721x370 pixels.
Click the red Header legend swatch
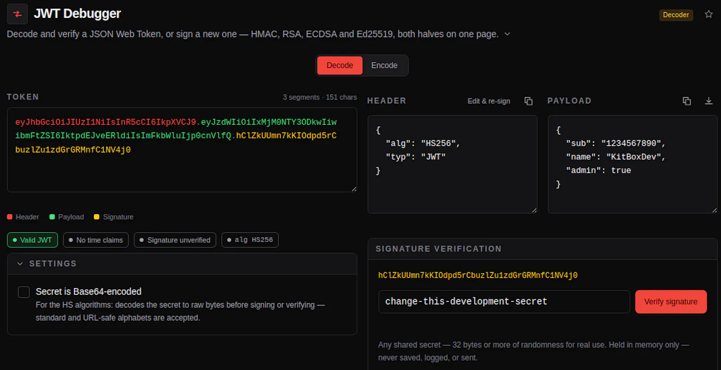10,217
